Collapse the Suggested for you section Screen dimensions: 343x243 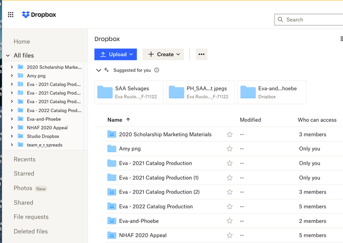click(99, 70)
